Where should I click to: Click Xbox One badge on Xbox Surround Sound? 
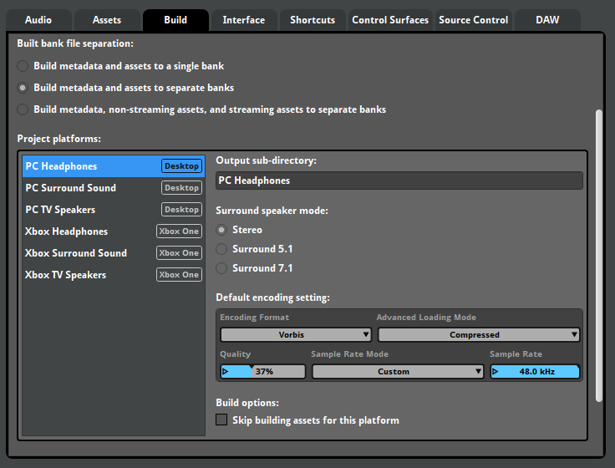click(179, 253)
